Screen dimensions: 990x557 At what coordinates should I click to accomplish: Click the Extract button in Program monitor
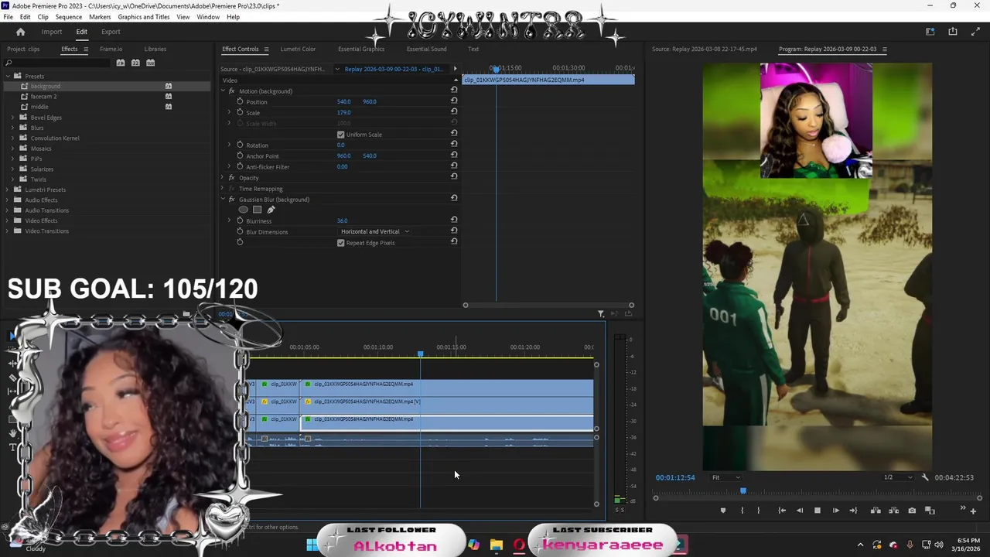(893, 511)
